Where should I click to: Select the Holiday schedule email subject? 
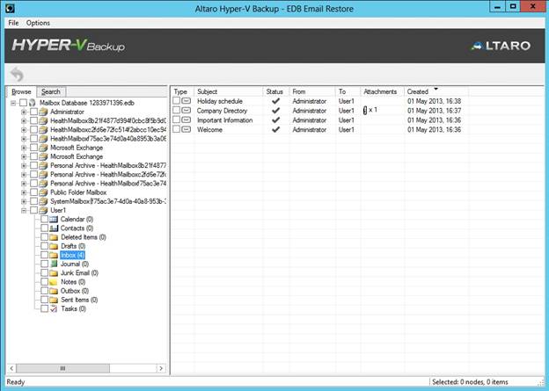[220, 101]
